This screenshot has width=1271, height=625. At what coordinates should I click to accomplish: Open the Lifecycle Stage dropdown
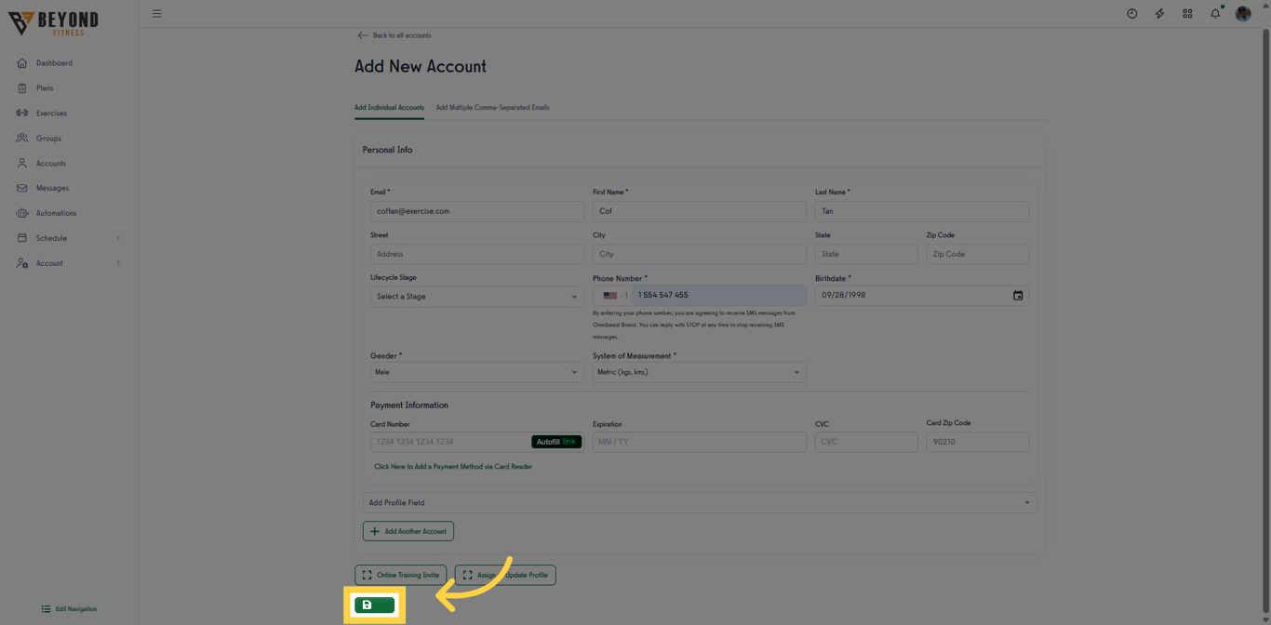pyautogui.click(x=476, y=296)
